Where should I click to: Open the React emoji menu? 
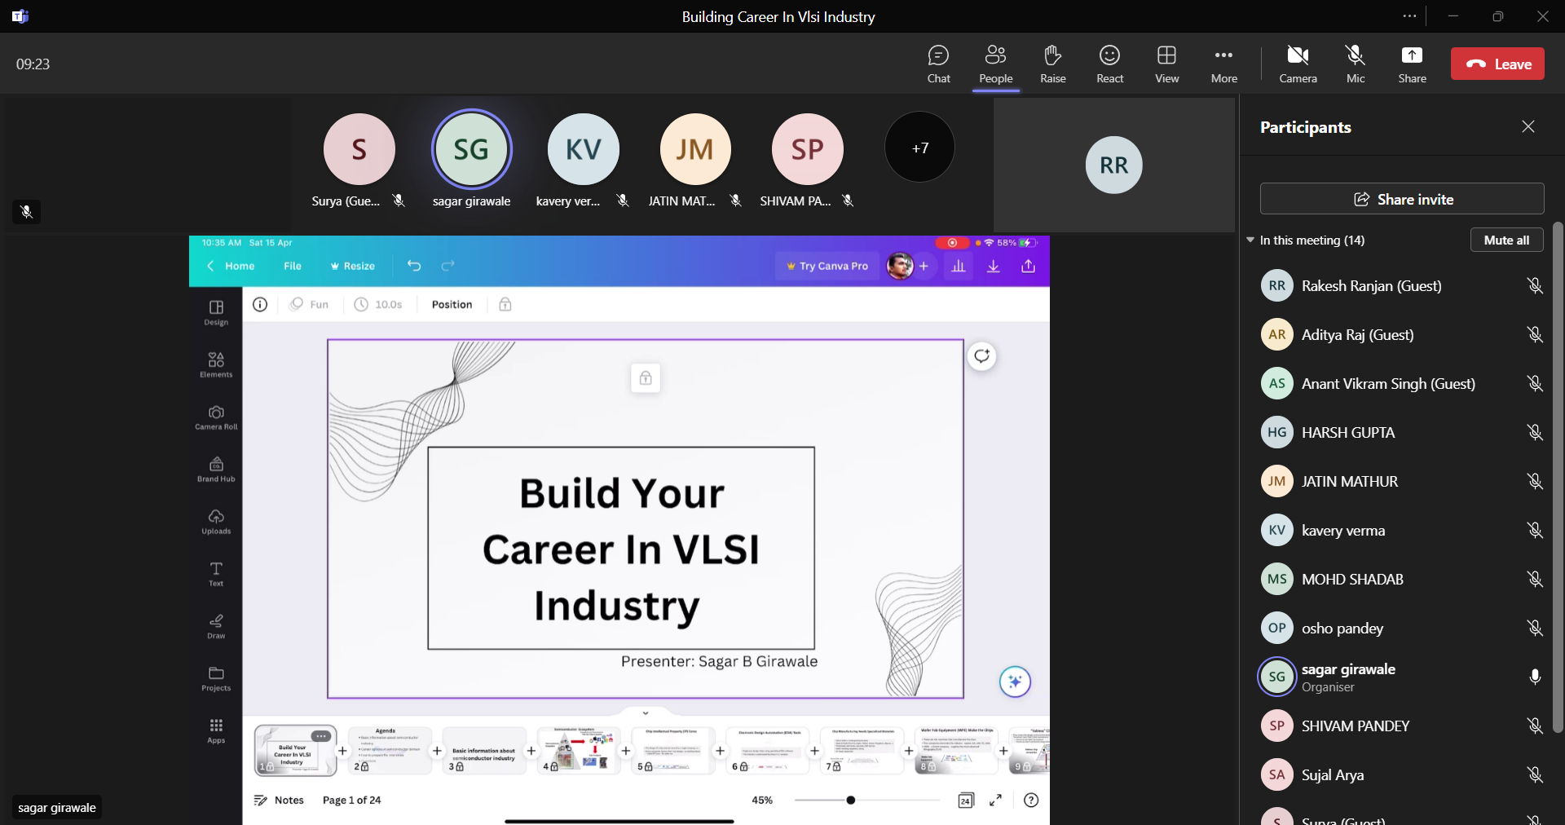pyautogui.click(x=1109, y=64)
